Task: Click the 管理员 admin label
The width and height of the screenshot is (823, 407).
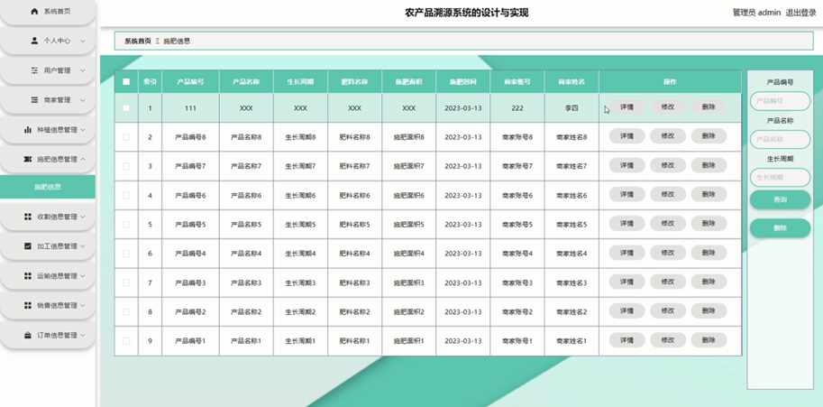Action: pyautogui.click(x=756, y=13)
